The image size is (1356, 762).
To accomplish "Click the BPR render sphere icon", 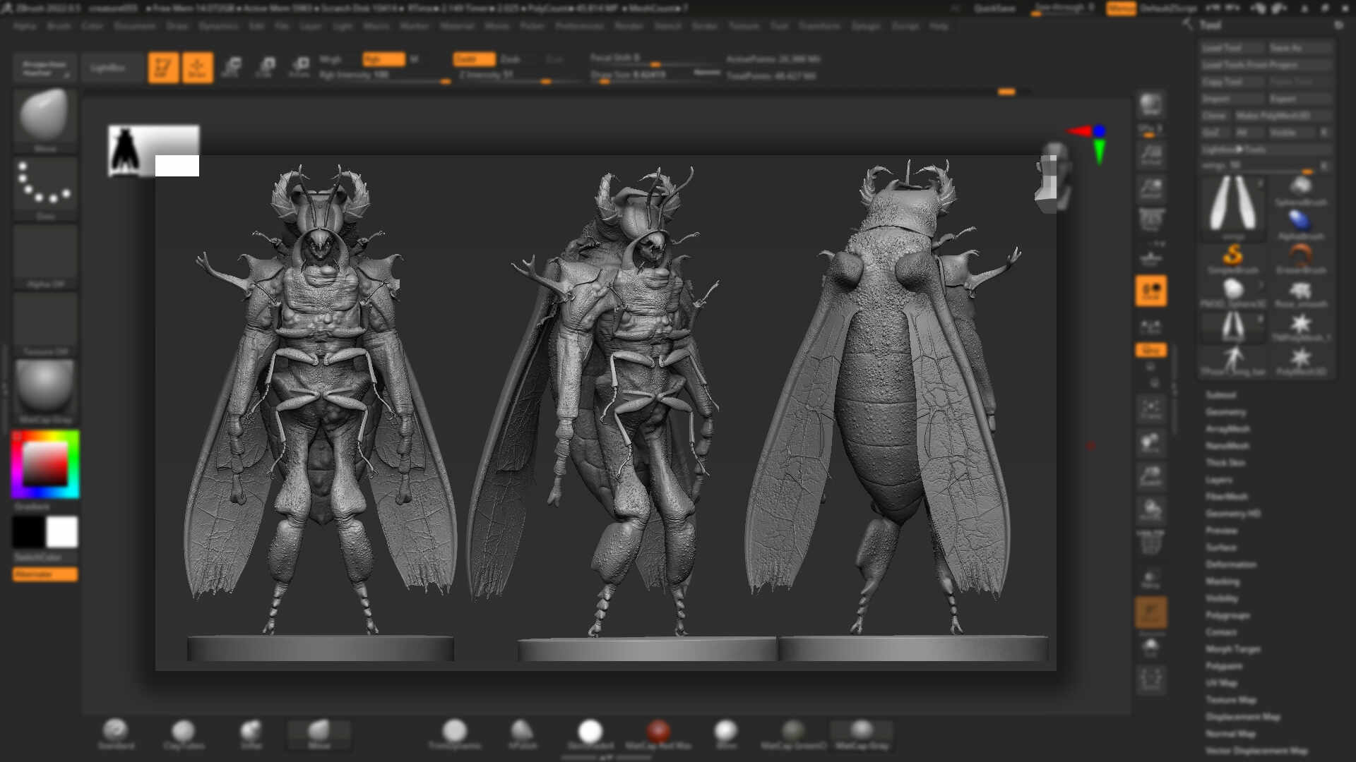I will point(1151,105).
